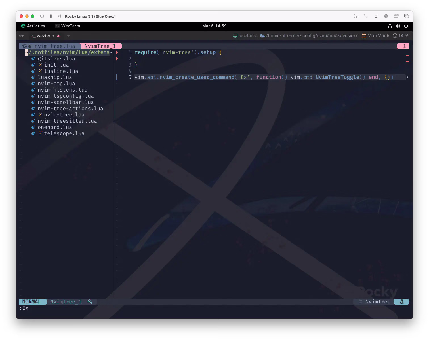The width and height of the screenshot is (429, 340).
Task: Click the Lua icon beside nvim-cmp.lua
Action: 33,84
